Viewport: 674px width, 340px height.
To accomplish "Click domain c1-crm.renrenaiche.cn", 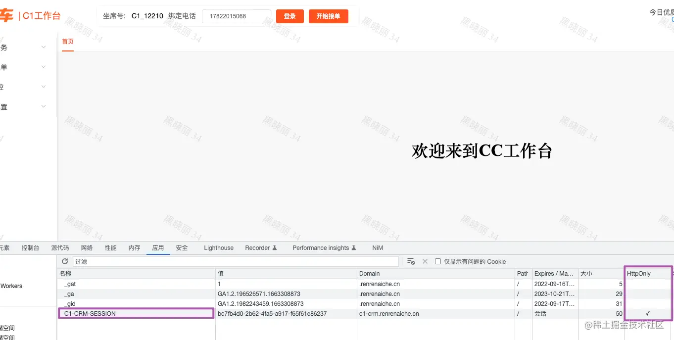I will (x=389, y=314).
